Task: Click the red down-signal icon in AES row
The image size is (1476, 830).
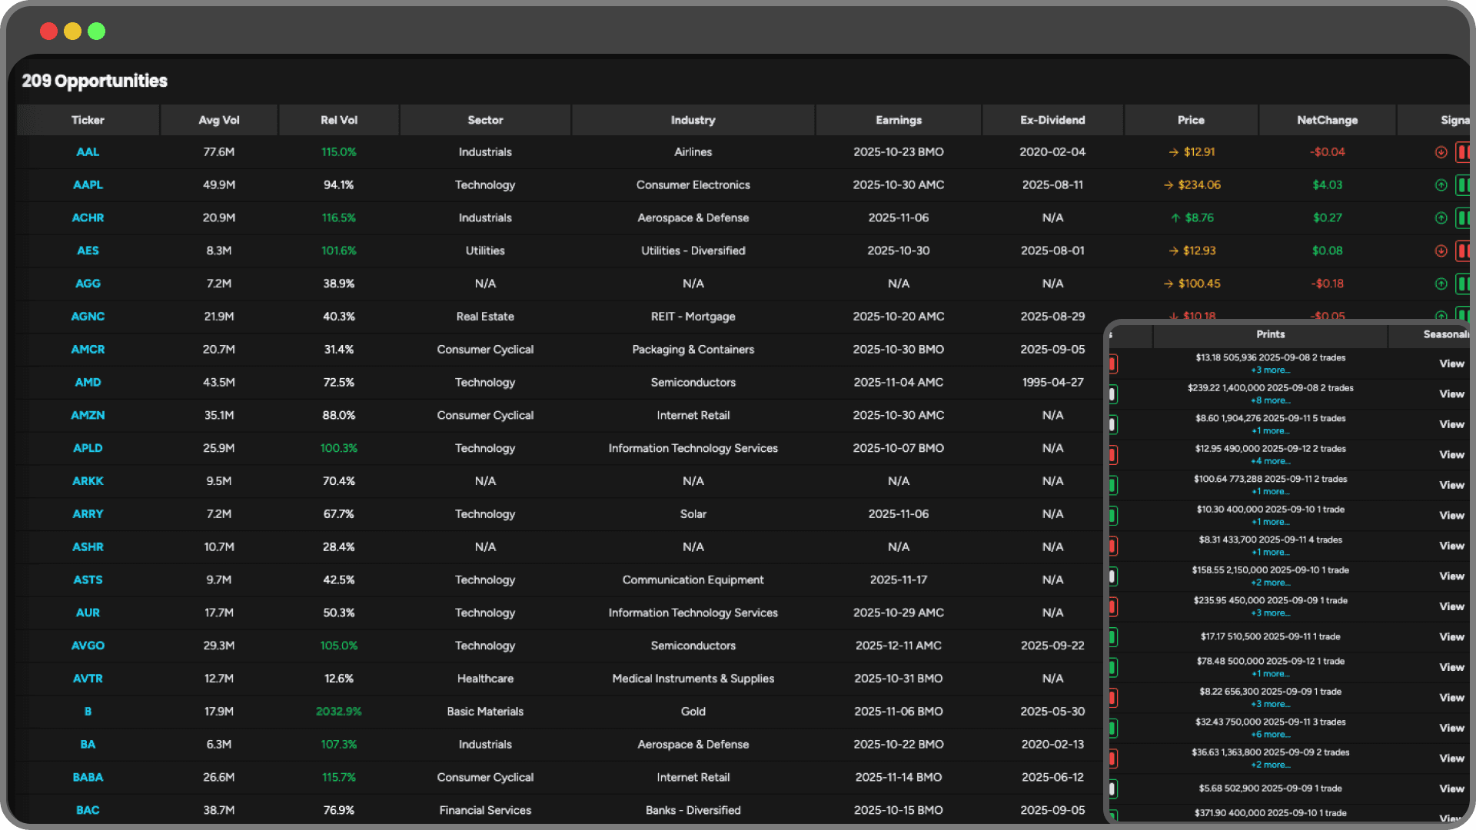Action: coord(1441,251)
